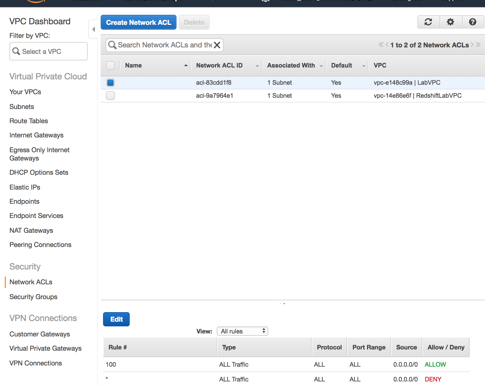Select Network ACLs in sidebar

31,282
